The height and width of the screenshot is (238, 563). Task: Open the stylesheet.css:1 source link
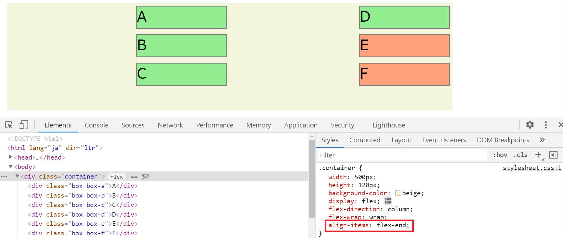click(x=532, y=168)
